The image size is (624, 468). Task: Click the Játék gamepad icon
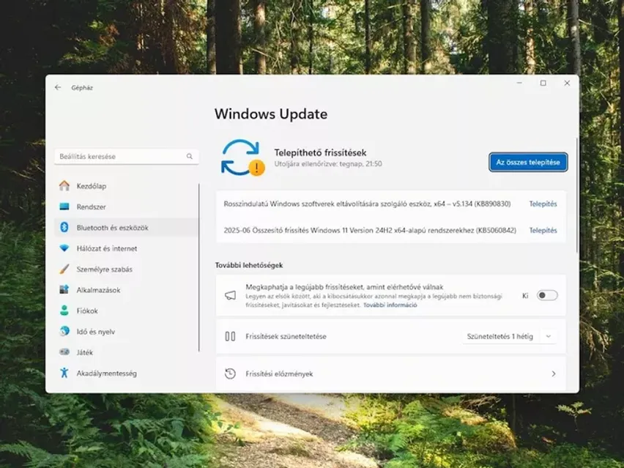click(64, 352)
